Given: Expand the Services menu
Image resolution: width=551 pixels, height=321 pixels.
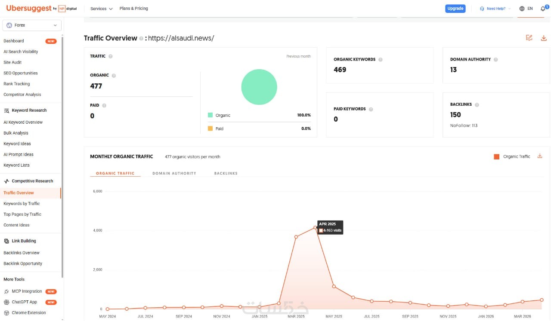Looking at the screenshot, I should [x=102, y=9].
